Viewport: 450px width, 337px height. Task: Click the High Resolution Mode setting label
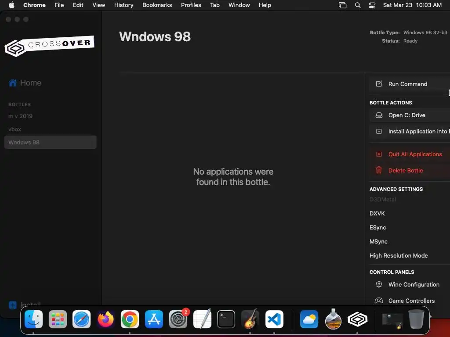coord(399,256)
